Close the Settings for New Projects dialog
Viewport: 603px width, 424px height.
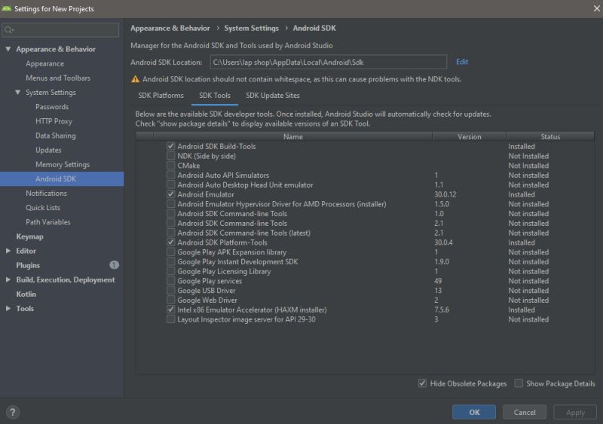tap(596, 8)
